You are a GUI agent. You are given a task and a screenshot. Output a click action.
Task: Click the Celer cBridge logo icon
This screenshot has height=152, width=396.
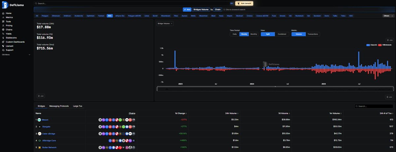coord(39,134)
